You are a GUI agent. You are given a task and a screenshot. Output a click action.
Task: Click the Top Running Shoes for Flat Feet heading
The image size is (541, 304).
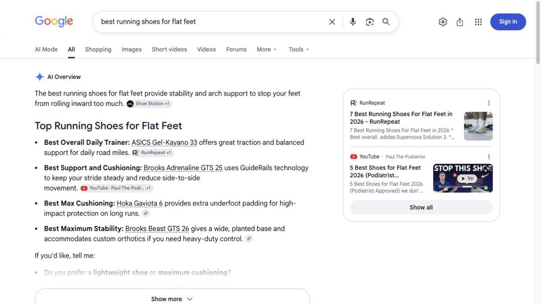click(108, 126)
